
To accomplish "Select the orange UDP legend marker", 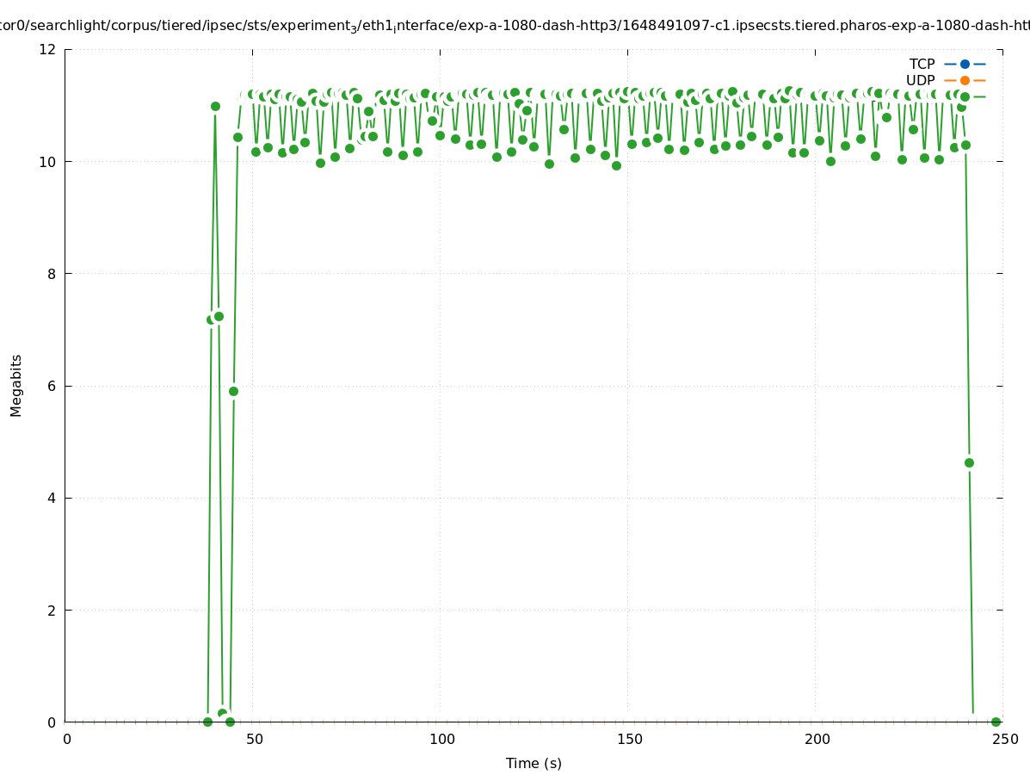I will click(965, 80).
